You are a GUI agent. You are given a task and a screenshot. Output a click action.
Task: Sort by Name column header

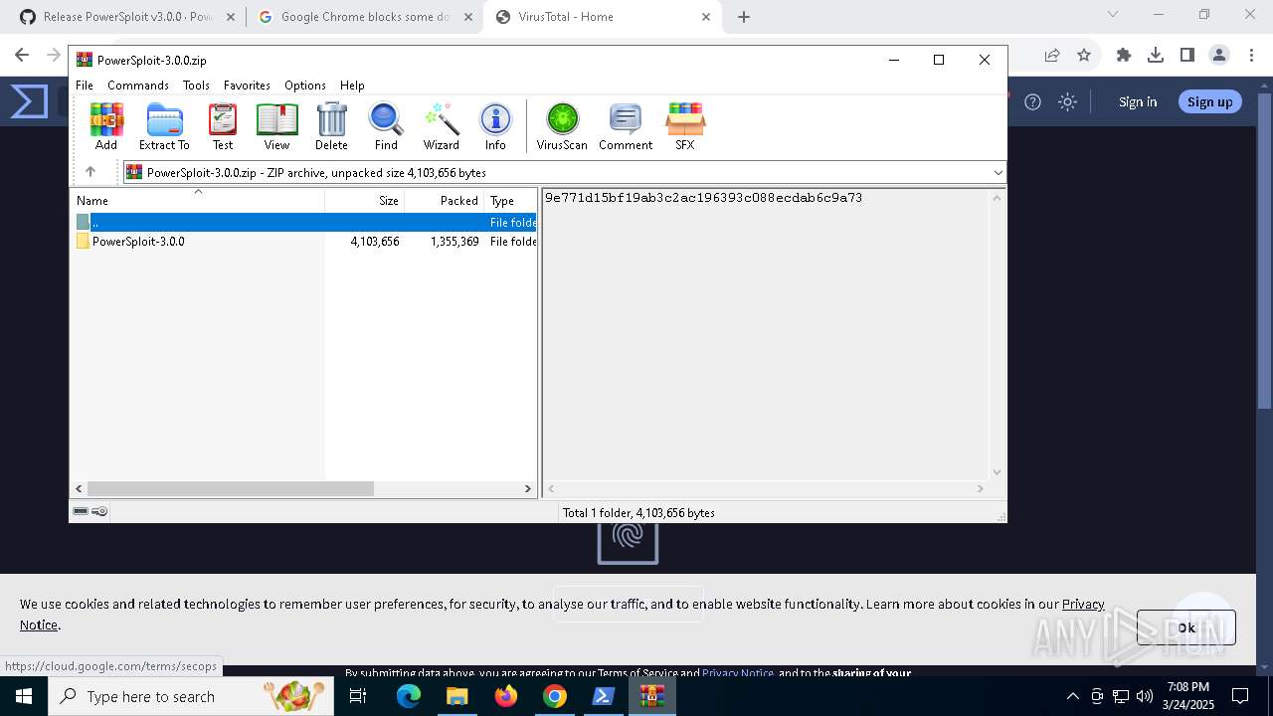tap(197, 200)
